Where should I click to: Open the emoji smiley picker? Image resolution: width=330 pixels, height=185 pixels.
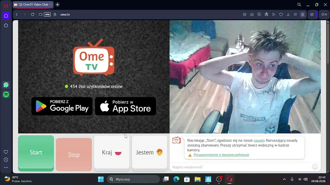[x=315, y=167]
